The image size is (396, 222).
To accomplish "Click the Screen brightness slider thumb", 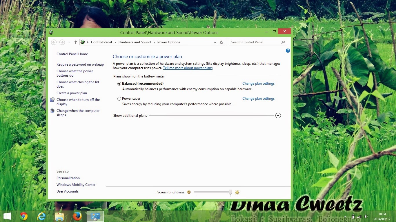I will [x=230, y=193].
